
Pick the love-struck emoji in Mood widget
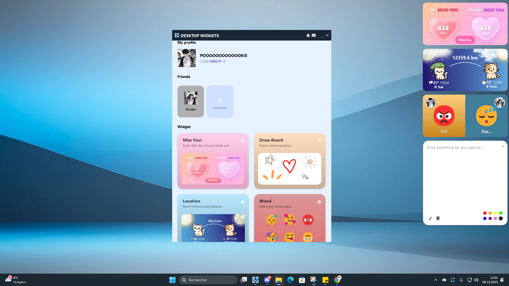click(290, 219)
